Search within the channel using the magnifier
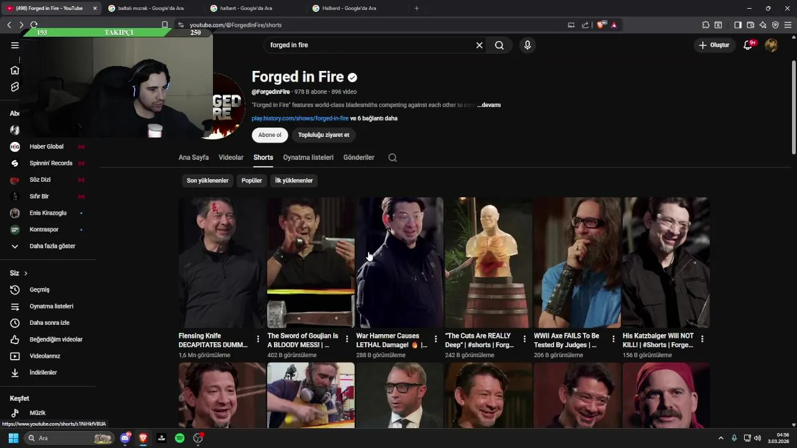The height and width of the screenshot is (448, 797). point(392,157)
